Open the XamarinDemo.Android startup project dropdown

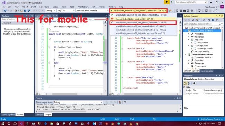92,11
